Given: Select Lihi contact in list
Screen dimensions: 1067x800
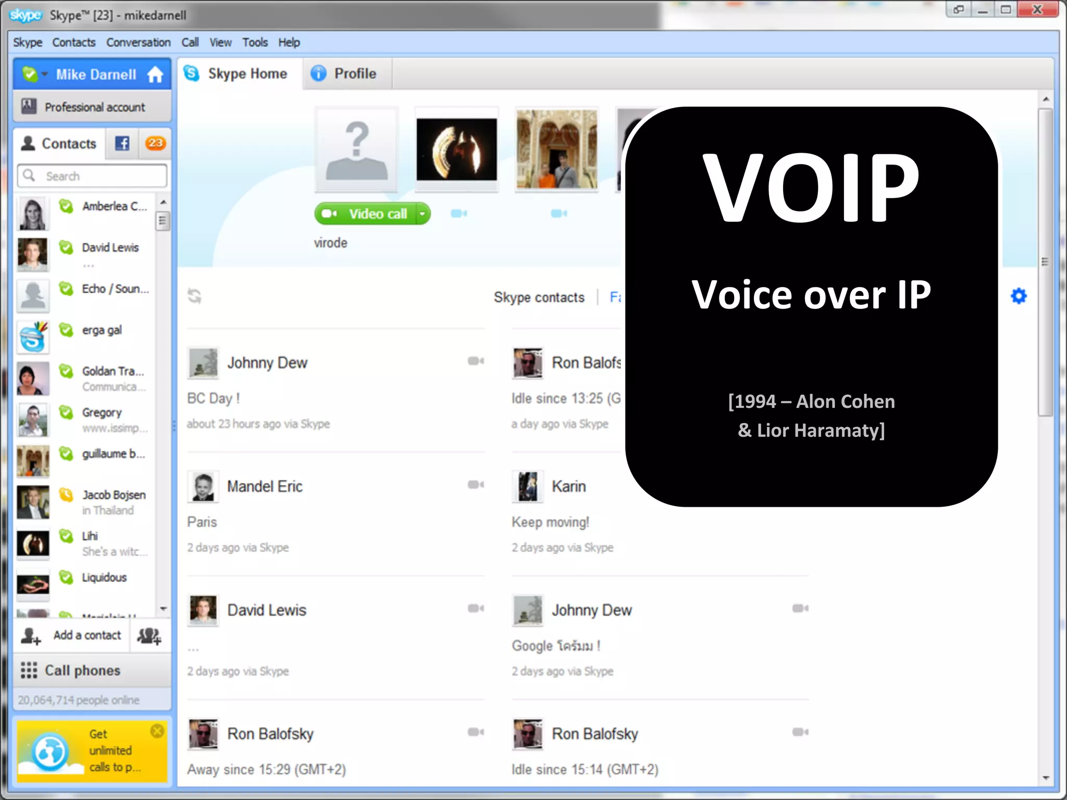Looking at the screenshot, I should click(x=85, y=543).
